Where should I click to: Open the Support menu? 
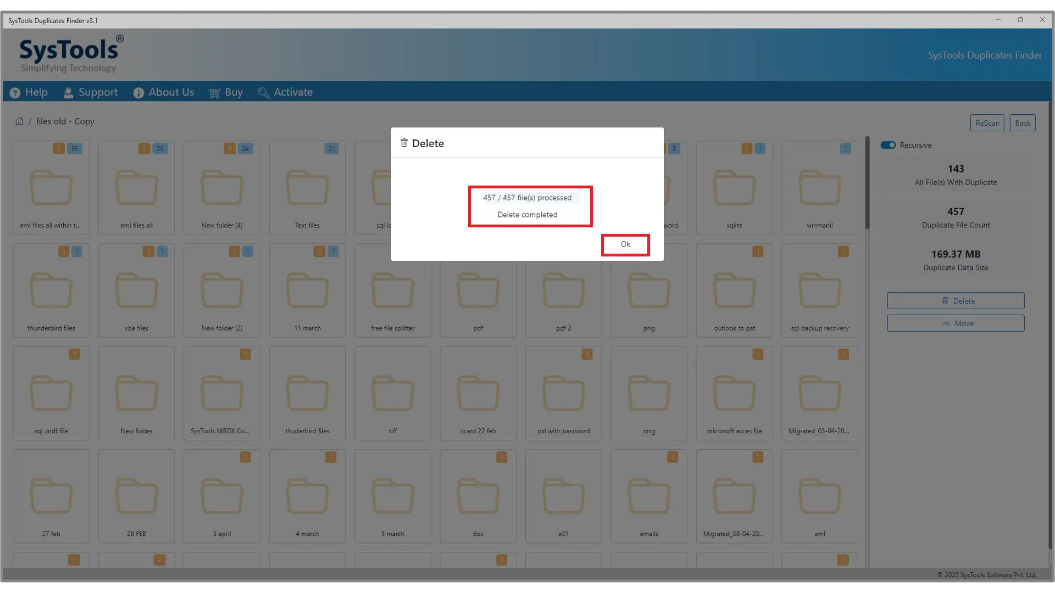tap(91, 92)
